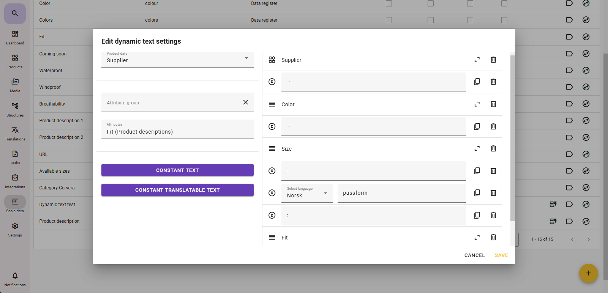Screen dimensions: 608x293
Task: Click the yellow add floating button
Action: click(588, 273)
